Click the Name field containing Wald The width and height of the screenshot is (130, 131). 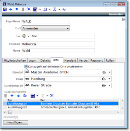(58, 50)
